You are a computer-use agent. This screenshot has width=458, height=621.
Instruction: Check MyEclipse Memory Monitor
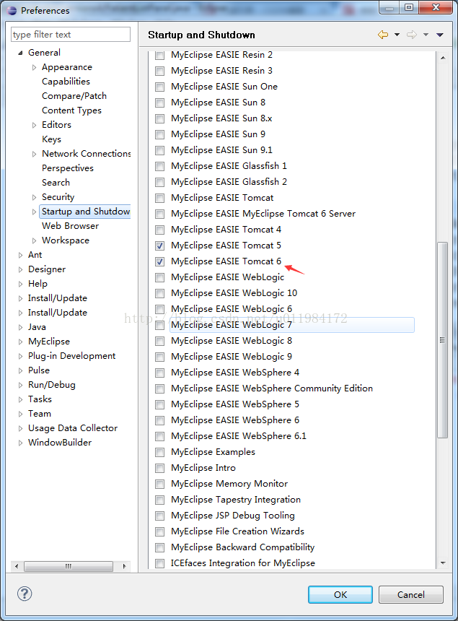click(x=160, y=484)
